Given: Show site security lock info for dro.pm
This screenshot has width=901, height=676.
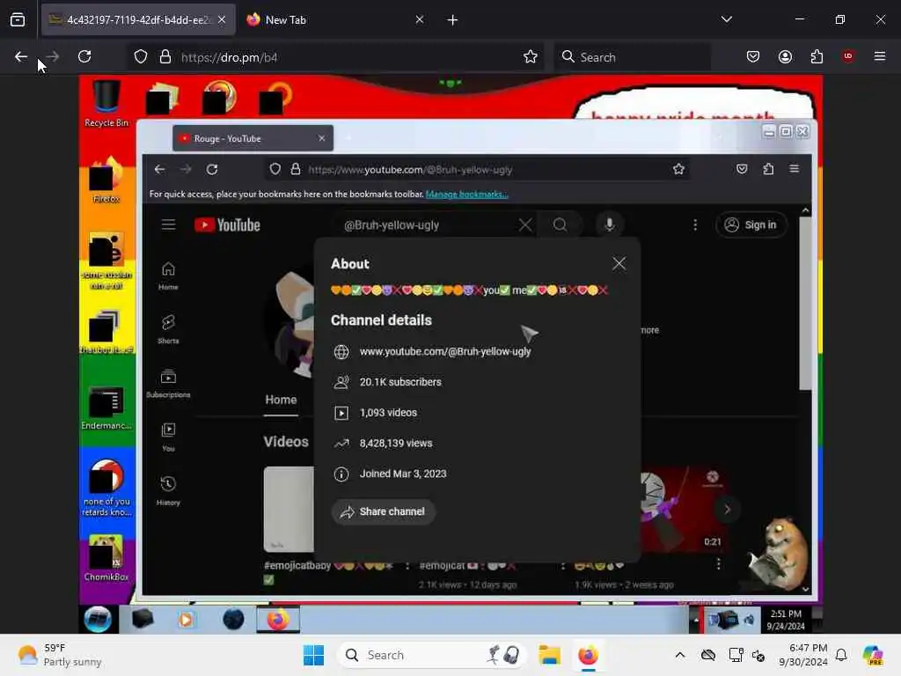Looking at the screenshot, I should [x=165, y=57].
